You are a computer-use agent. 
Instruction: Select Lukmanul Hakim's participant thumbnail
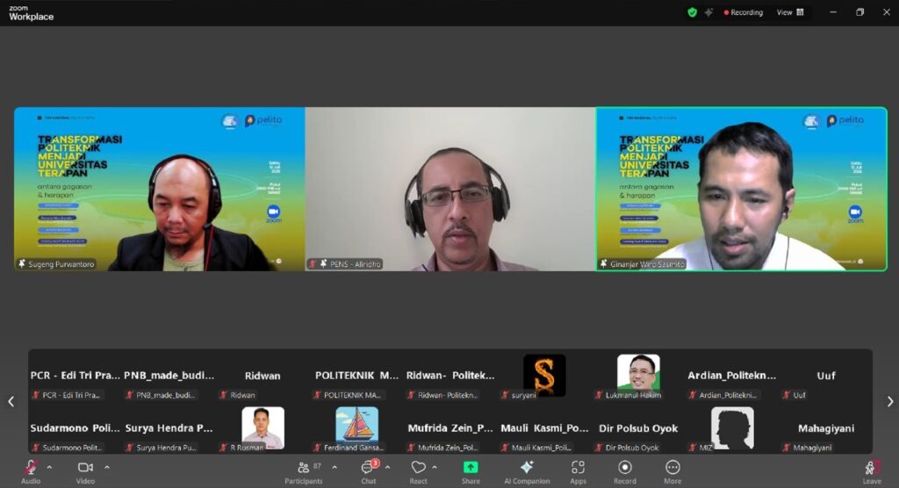pos(638,376)
